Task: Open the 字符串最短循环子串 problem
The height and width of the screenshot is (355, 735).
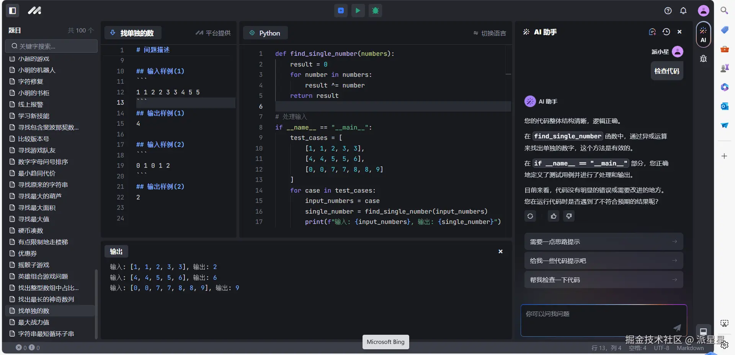Action: coord(50,334)
